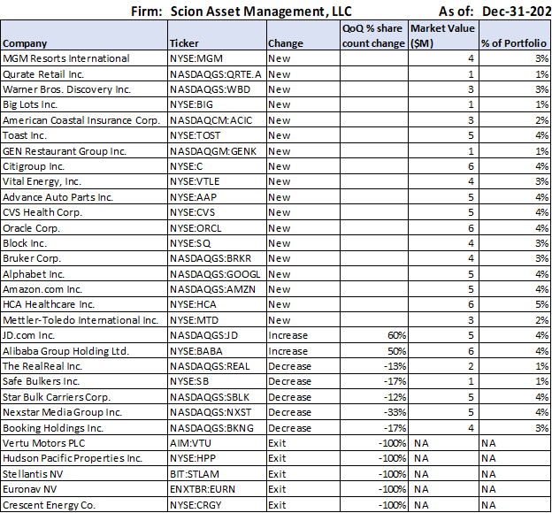The height and width of the screenshot is (513, 552).
Task: Click 'NYSE:ORCL' ticker cell
Action: click(x=218, y=228)
